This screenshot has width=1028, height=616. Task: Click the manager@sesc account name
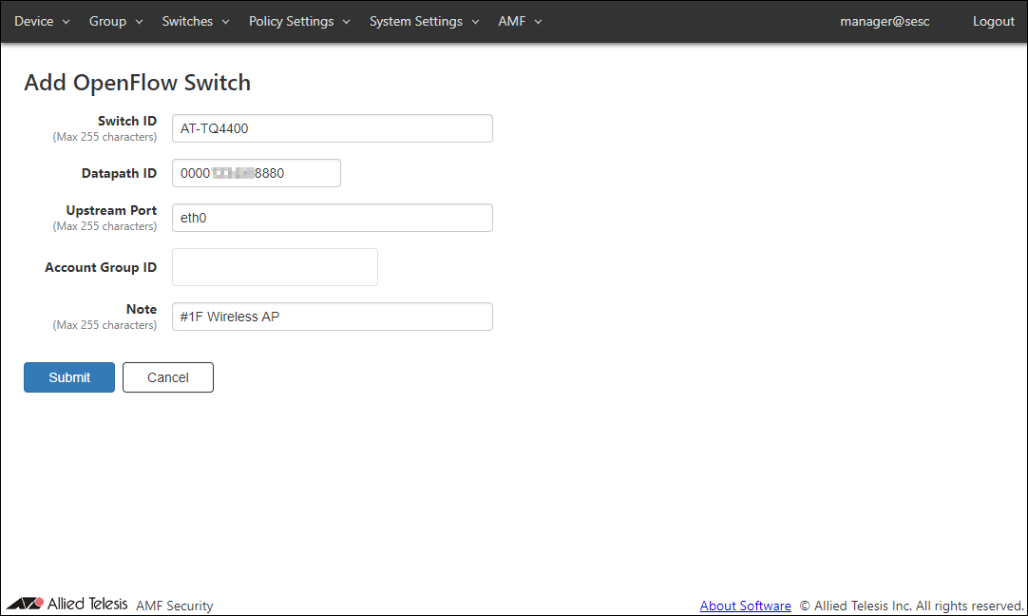click(x=885, y=22)
